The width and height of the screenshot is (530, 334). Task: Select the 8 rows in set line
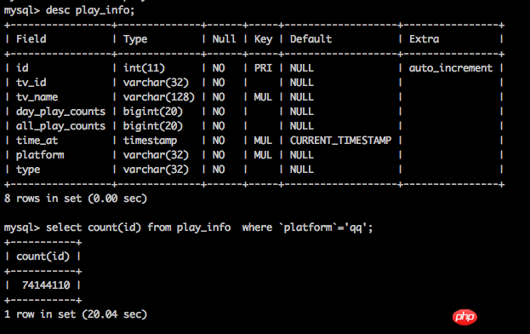pos(76,199)
